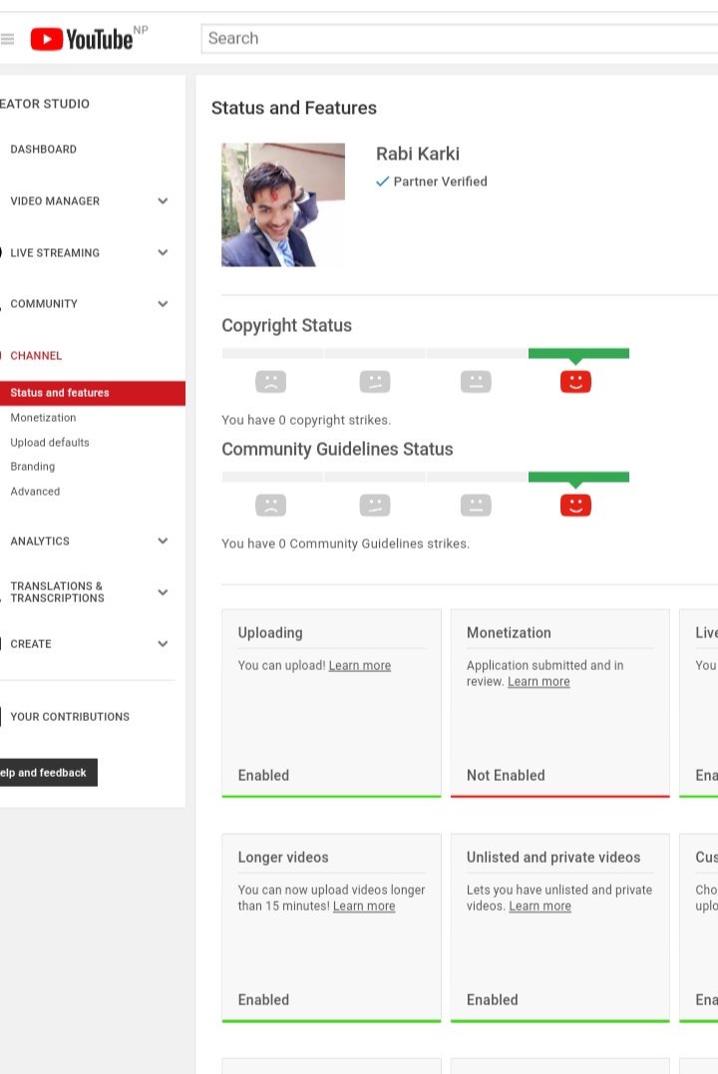Click the red smiley under Community Guidelines Status
This screenshot has height=1074, width=718.
tap(575, 506)
